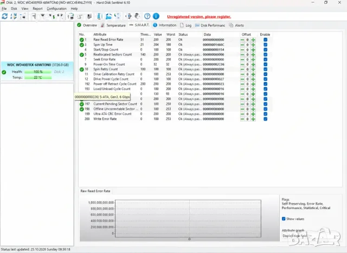Click the Temp 22 °C bar
The width and height of the screenshot is (347, 253).
coord(38,78)
